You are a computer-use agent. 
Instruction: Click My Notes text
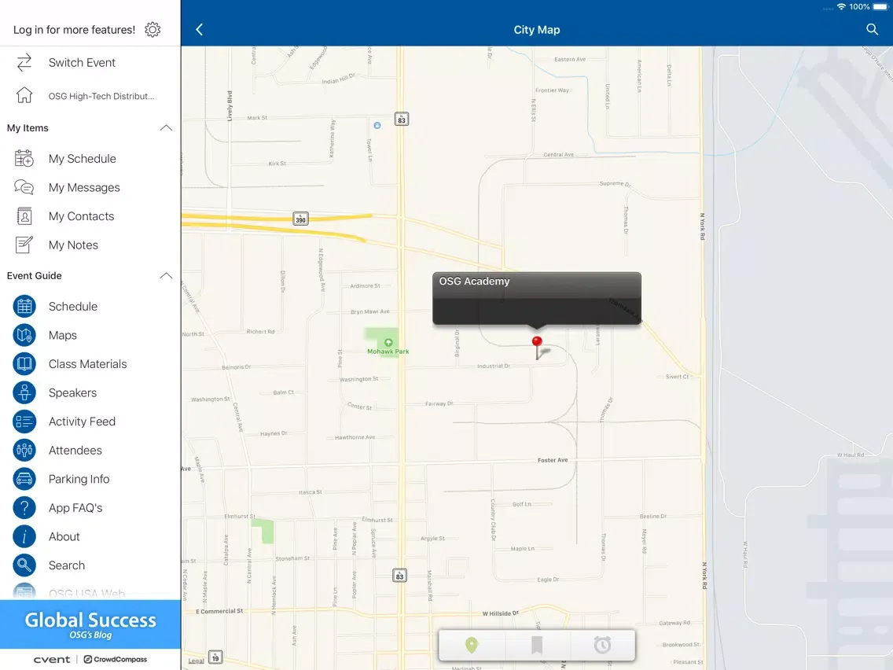click(x=73, y=245)
